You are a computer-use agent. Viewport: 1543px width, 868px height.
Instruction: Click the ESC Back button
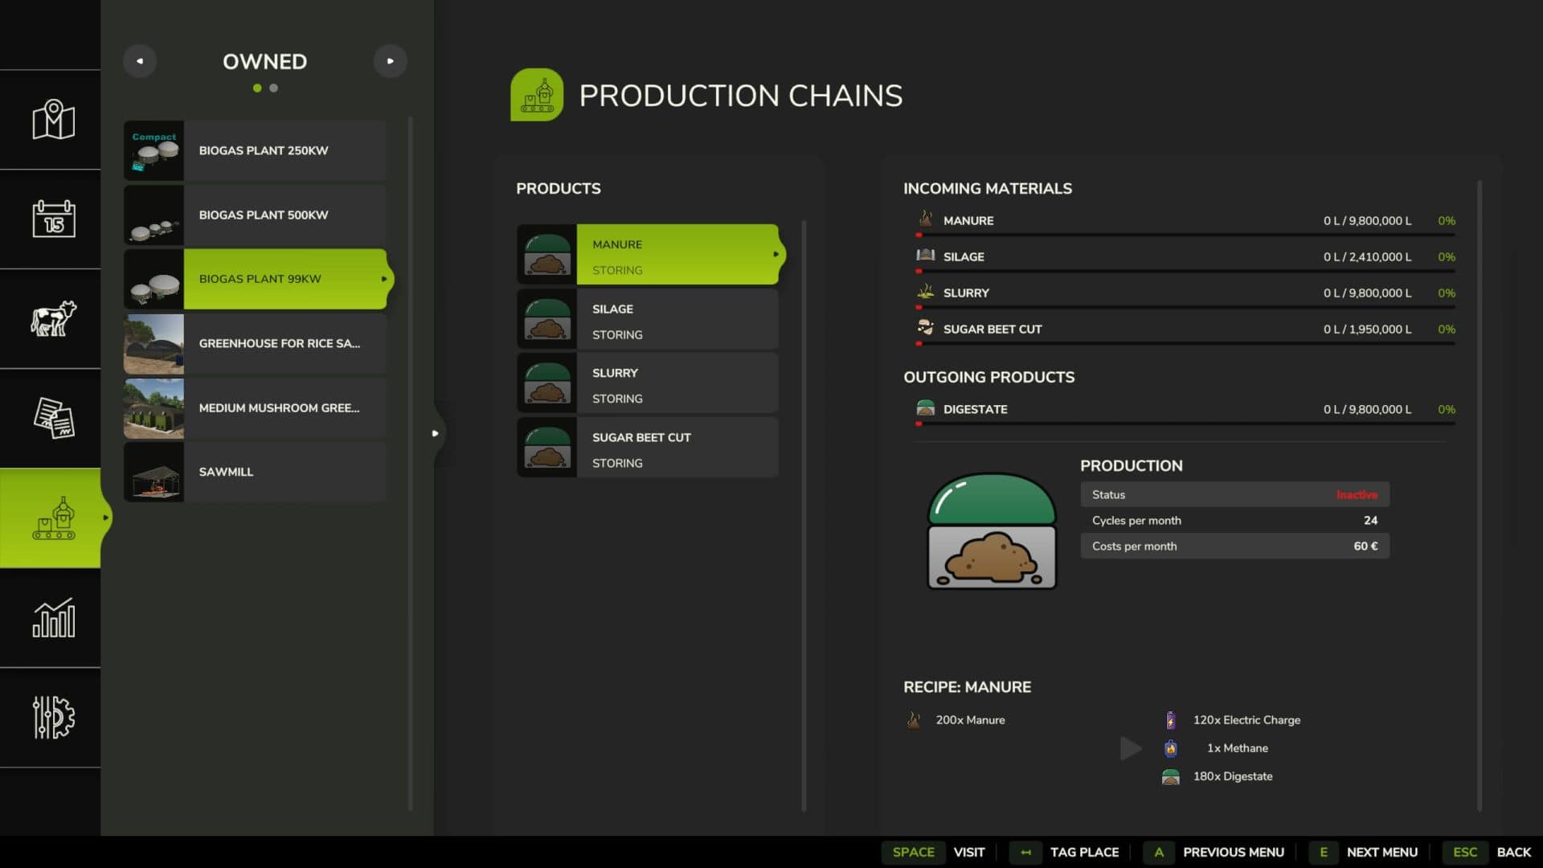coord(1488,852)
